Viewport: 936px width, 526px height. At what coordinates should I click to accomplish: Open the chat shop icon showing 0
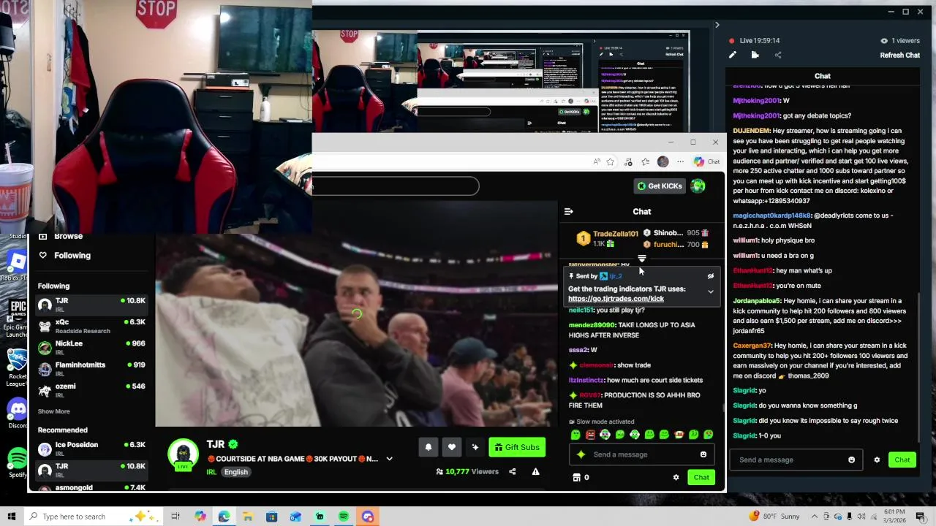pyautogui.click(x=581, y=478)
